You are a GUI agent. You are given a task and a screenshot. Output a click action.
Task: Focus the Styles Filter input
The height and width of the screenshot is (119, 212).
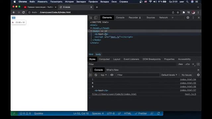tap(132, 64)
